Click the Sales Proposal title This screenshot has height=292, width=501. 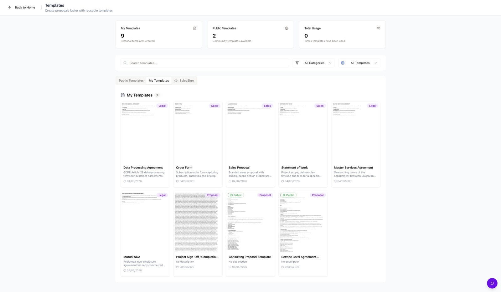pos(239,168)
